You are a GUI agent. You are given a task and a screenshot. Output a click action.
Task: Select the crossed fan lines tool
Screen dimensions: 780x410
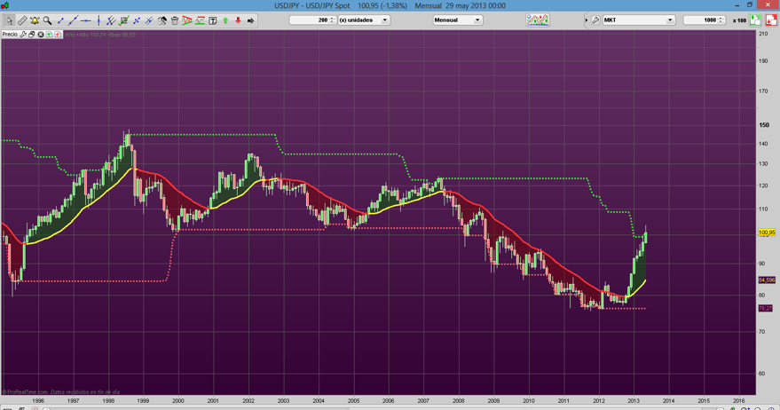coord(149,20)
